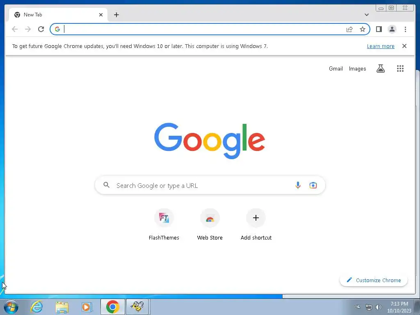
Task: Click the magnifier icon in search box
Action: click(x=106, y=185)
